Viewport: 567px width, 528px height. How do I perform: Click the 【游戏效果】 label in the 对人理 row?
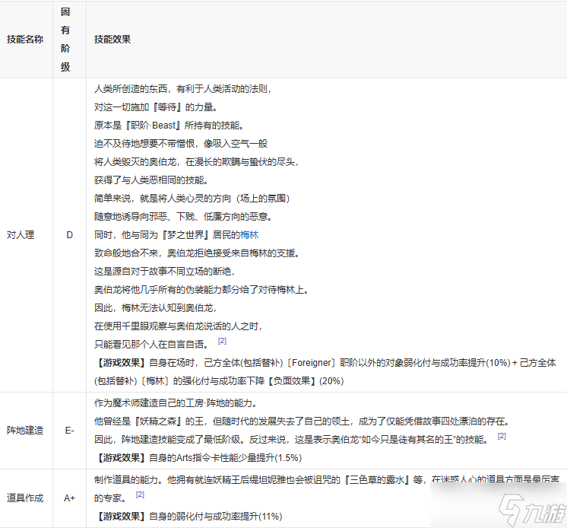(121, 363)
